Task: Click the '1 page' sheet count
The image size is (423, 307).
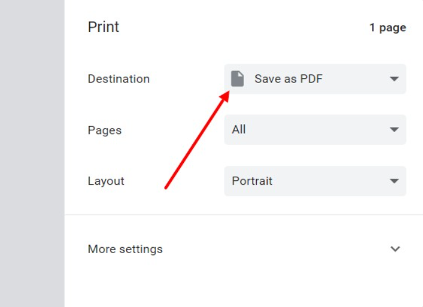Action: (x=388, y=27)
